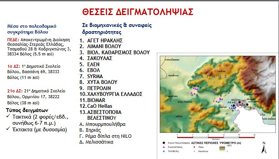Click the red ΠΕΔΕ: label

pos(13,38)
